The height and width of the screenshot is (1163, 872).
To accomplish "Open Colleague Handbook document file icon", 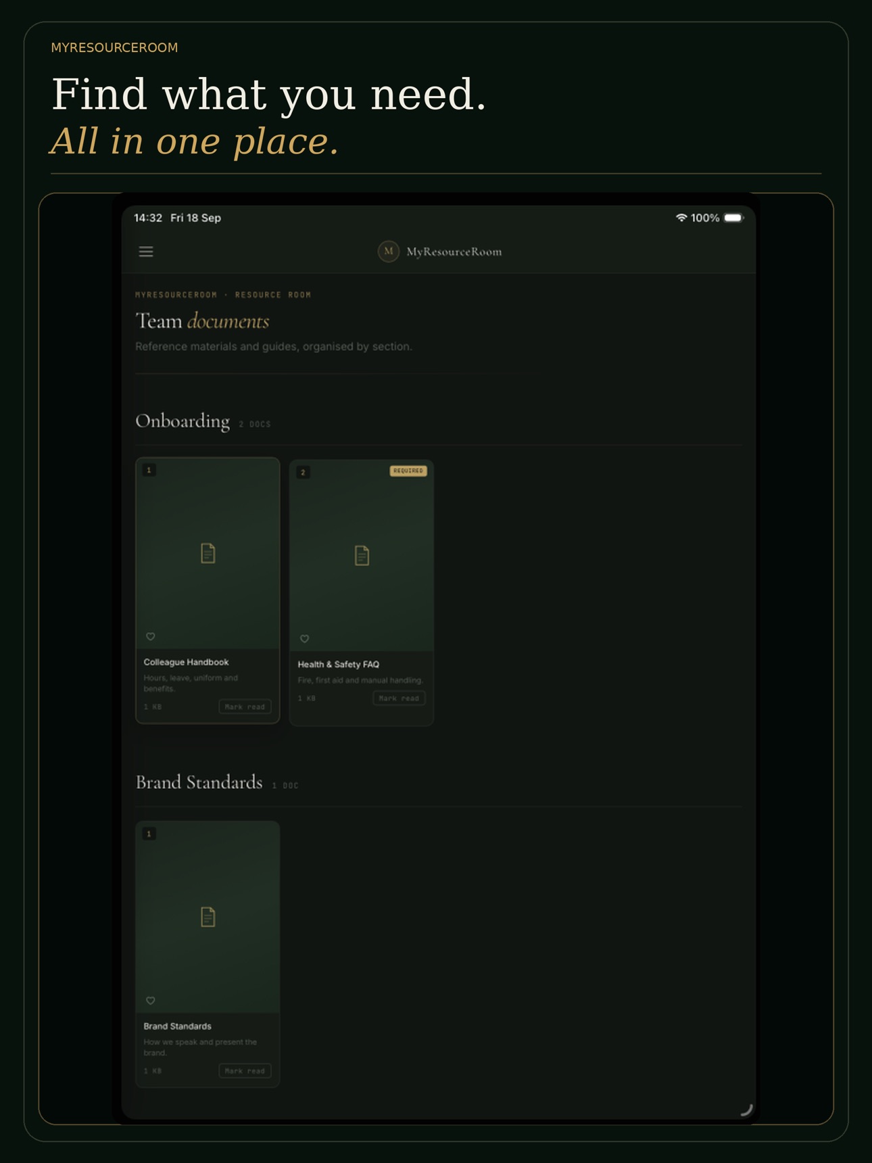I will (x=208, y=553).
